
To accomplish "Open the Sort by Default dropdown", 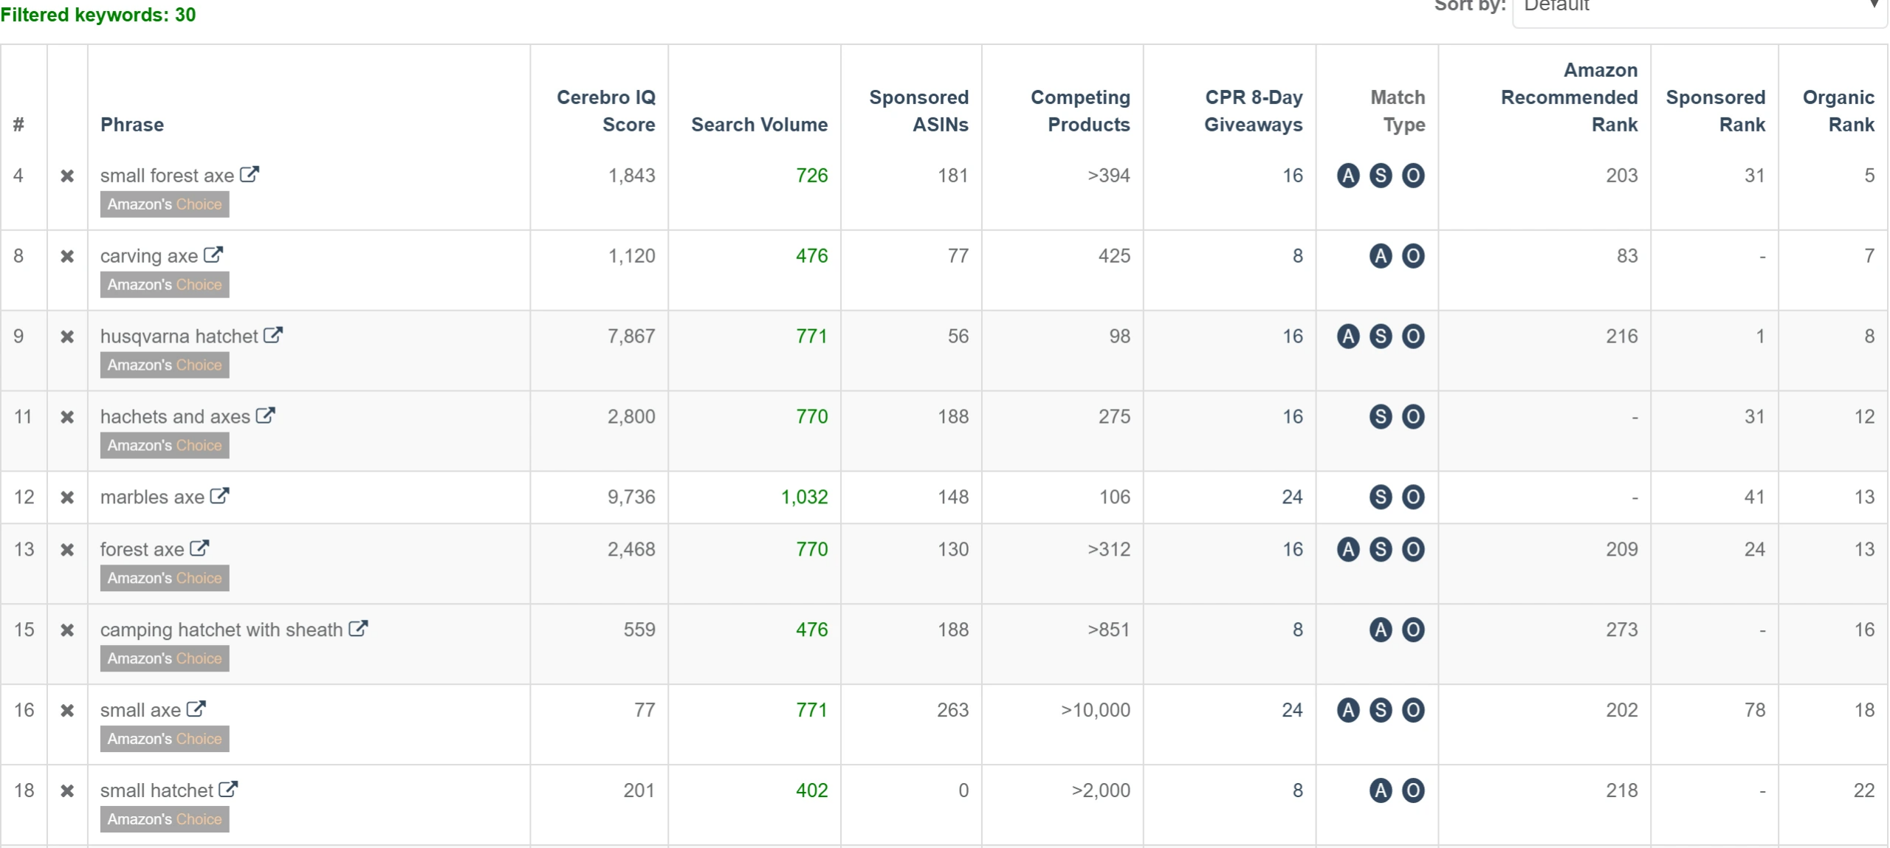I will point(1698,7).
